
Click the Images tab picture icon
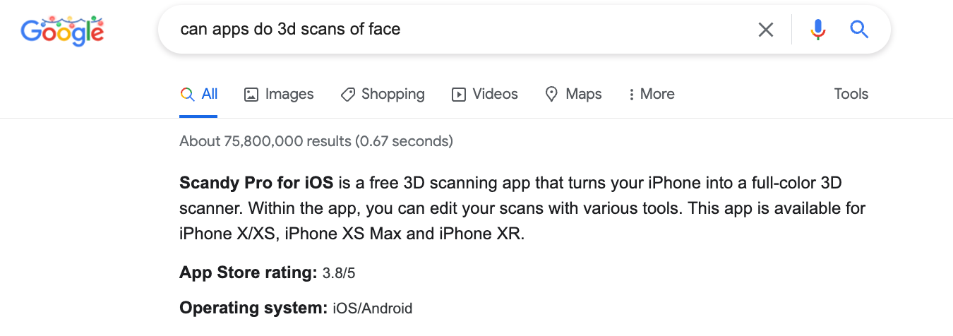click(x=251, y=95)
